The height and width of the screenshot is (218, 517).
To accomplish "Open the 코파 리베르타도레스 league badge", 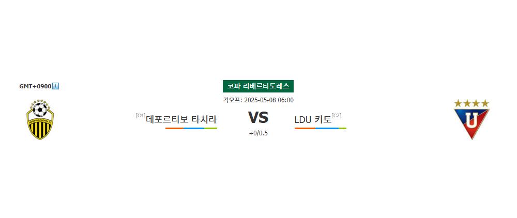I will 258,86.
